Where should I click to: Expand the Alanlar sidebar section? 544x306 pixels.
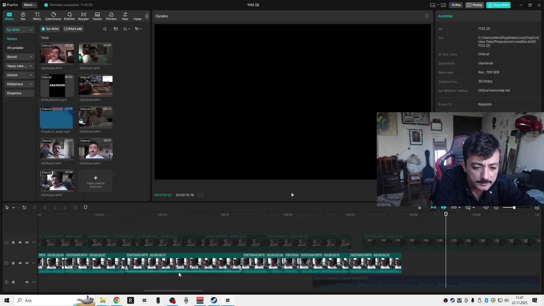point(20,75)
